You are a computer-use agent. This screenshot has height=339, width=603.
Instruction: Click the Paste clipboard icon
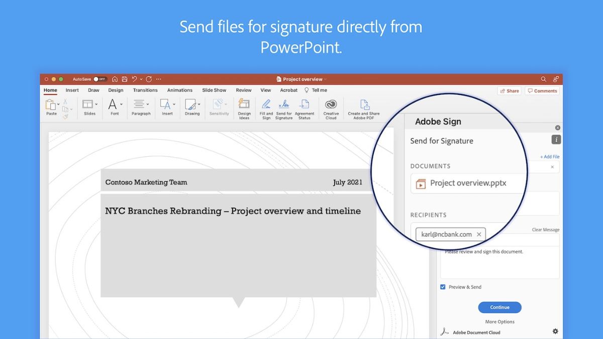[50, 104]
